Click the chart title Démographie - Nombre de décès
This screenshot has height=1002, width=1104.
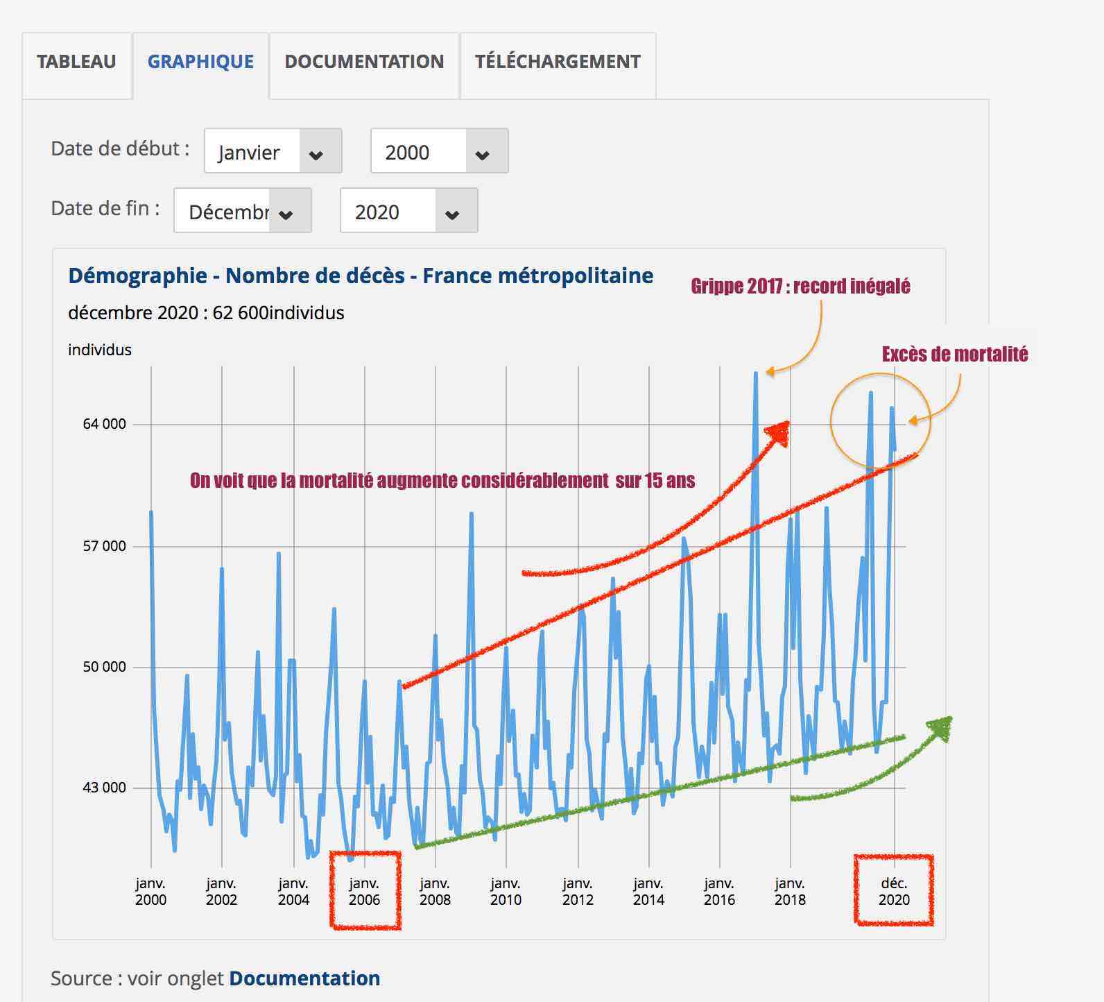click(361, 276)
